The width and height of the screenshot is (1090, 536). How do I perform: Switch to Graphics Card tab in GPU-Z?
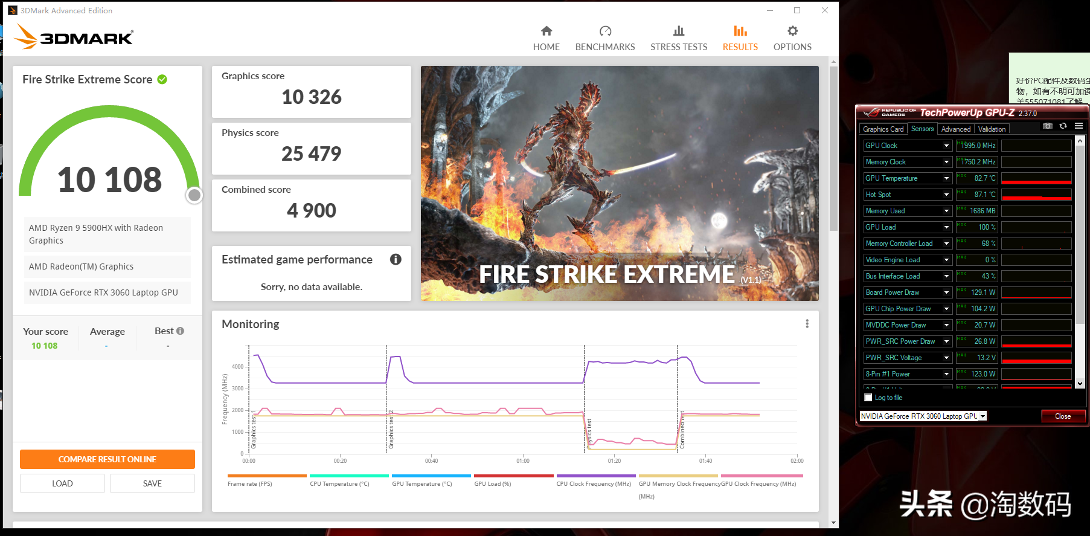pyautogui.click(x=883, y=129)
